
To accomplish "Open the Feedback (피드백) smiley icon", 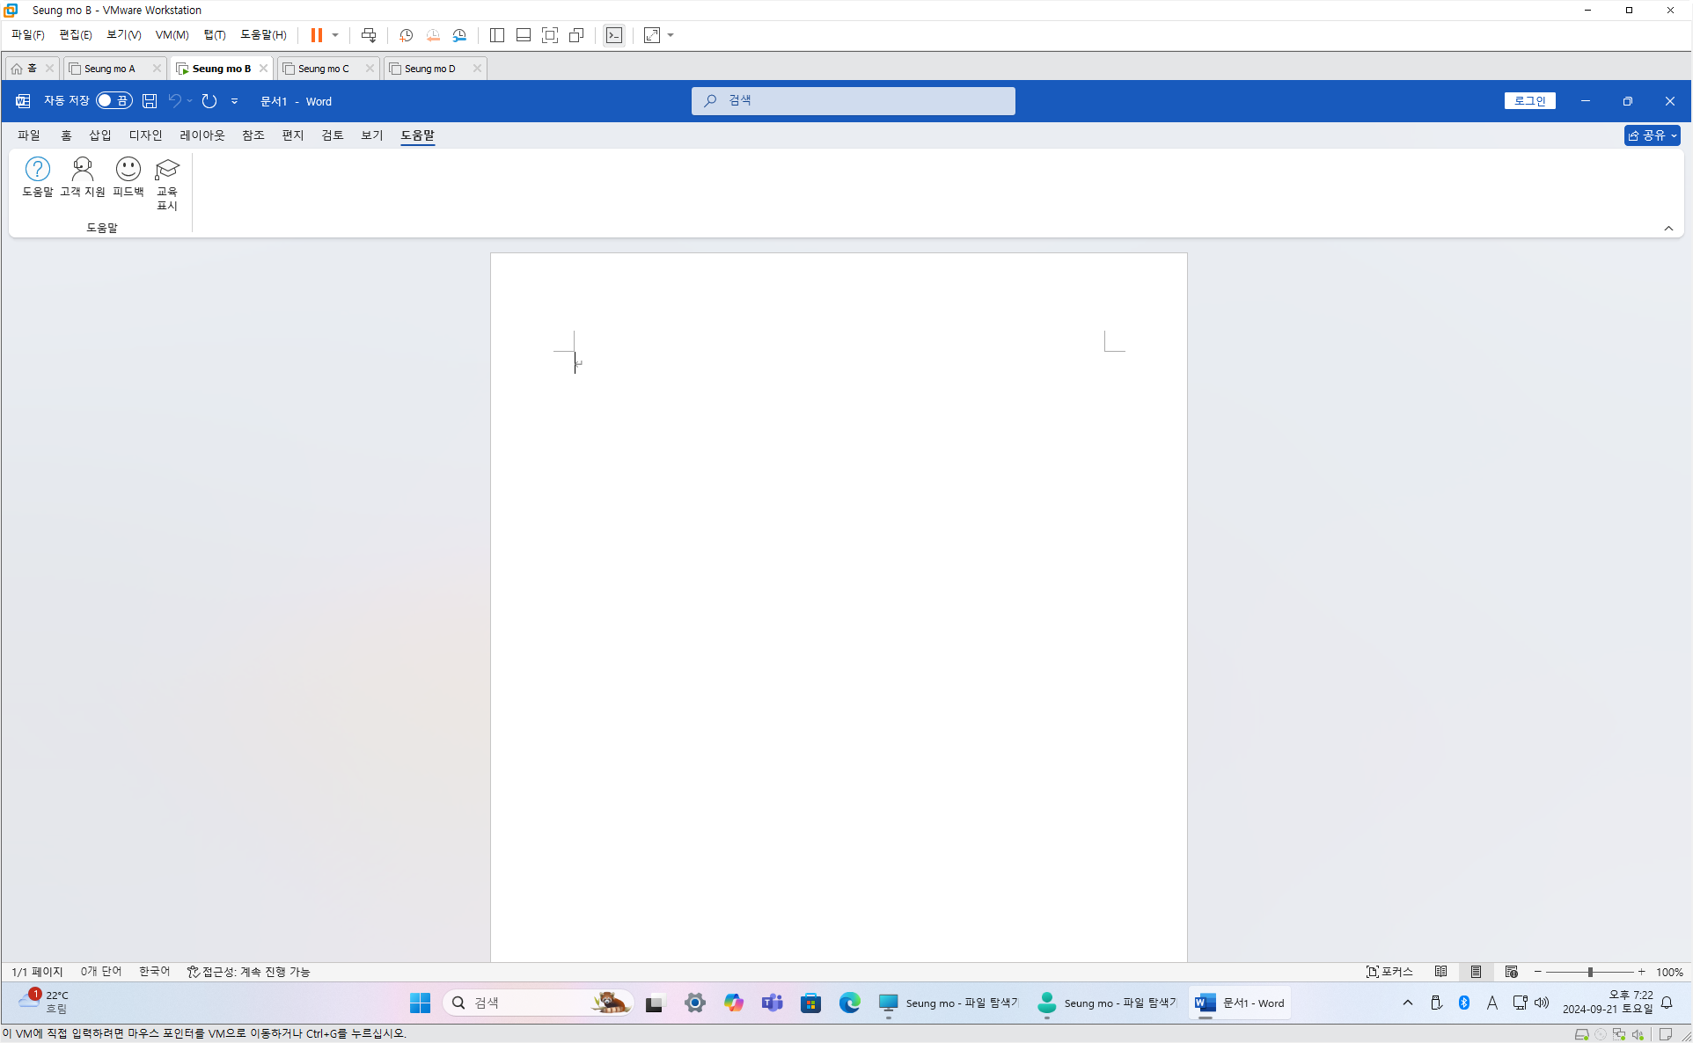I will 128,176.
